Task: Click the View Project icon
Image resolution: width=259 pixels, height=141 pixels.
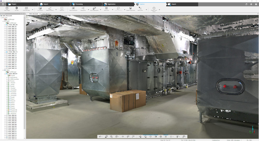Action: 7,9
